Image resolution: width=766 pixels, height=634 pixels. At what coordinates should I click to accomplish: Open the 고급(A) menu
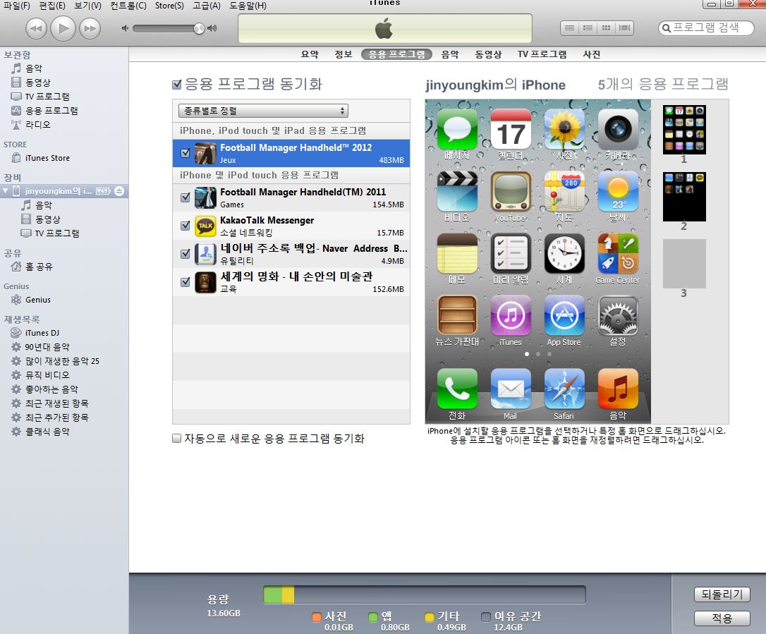click(x=207, y=6)
